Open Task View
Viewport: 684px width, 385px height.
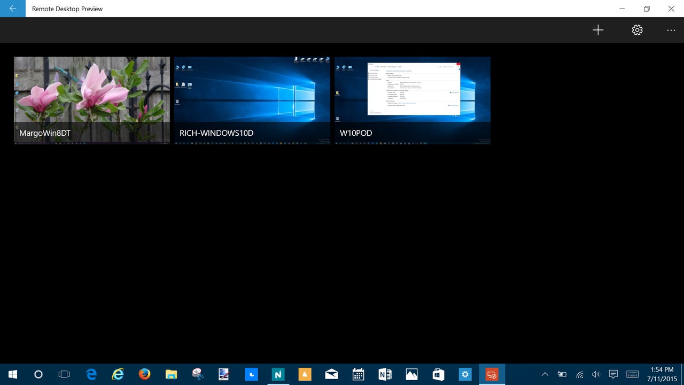tap(64, 374)
